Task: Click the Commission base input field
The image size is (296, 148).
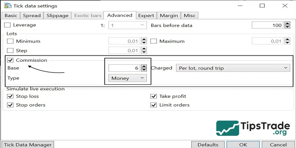Action: (x=124, y=68)
